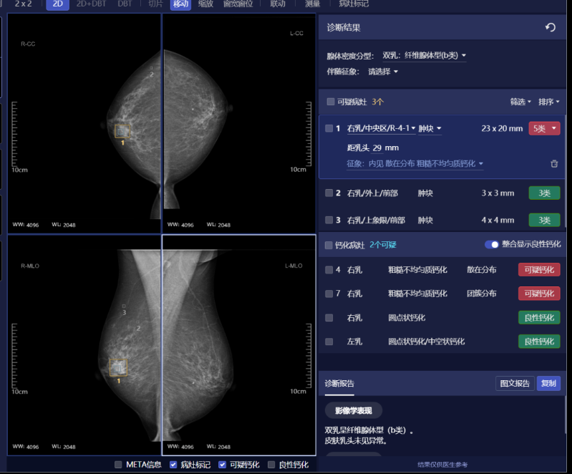Screen dimensions: 572x474
Task: Delete lesion 1 with the trash icon
Action: (x=554, y=164)
